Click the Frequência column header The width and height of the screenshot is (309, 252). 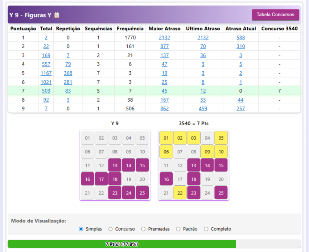[130, 29]
